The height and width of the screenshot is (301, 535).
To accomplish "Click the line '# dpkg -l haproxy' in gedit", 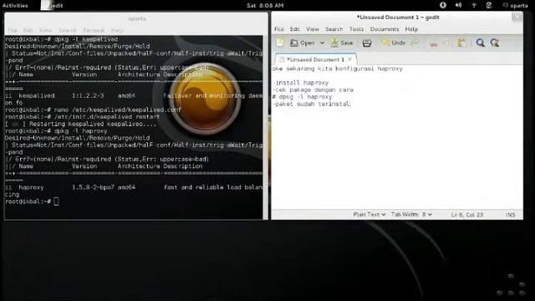I will pyautogui.click(x=302, y=97).
